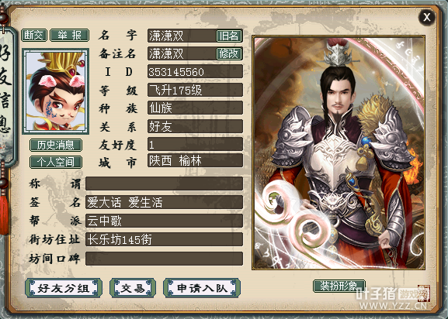
Task: Select the 好友信息 side tab
Action: 6,94
